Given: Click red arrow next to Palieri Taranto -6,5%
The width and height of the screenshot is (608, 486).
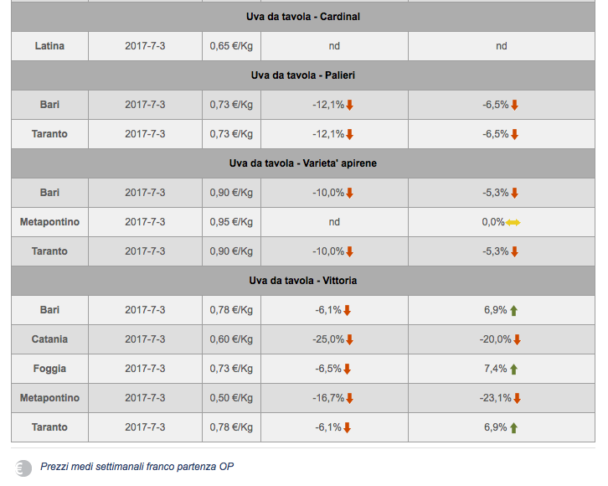Looking at the screenshot, I should (x=514, y=135).
